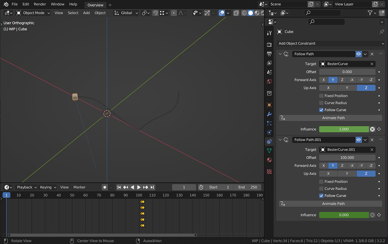Click Animate Path in Follow Path.001

[x=331, y=204]
